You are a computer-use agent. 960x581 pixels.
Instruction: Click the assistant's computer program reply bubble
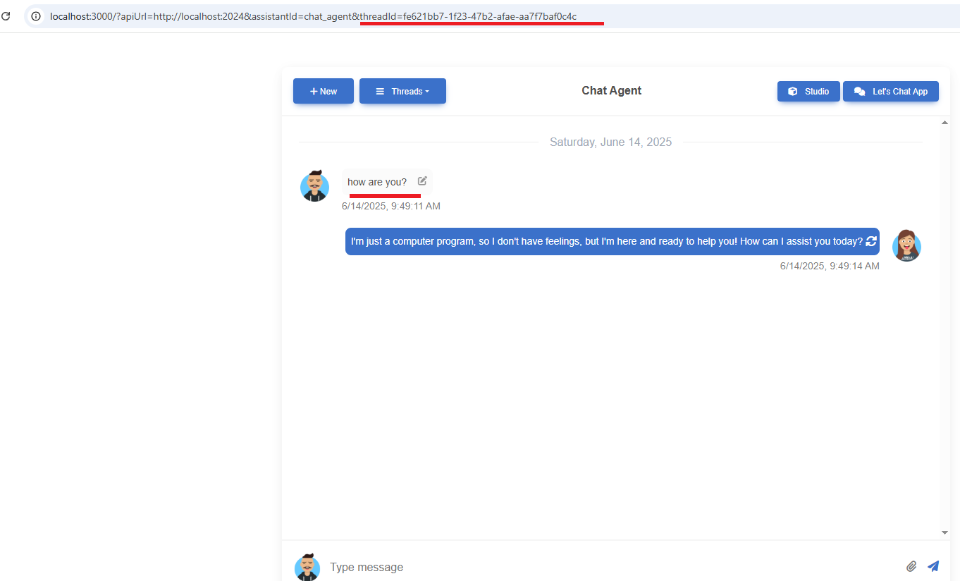(612, 241)
